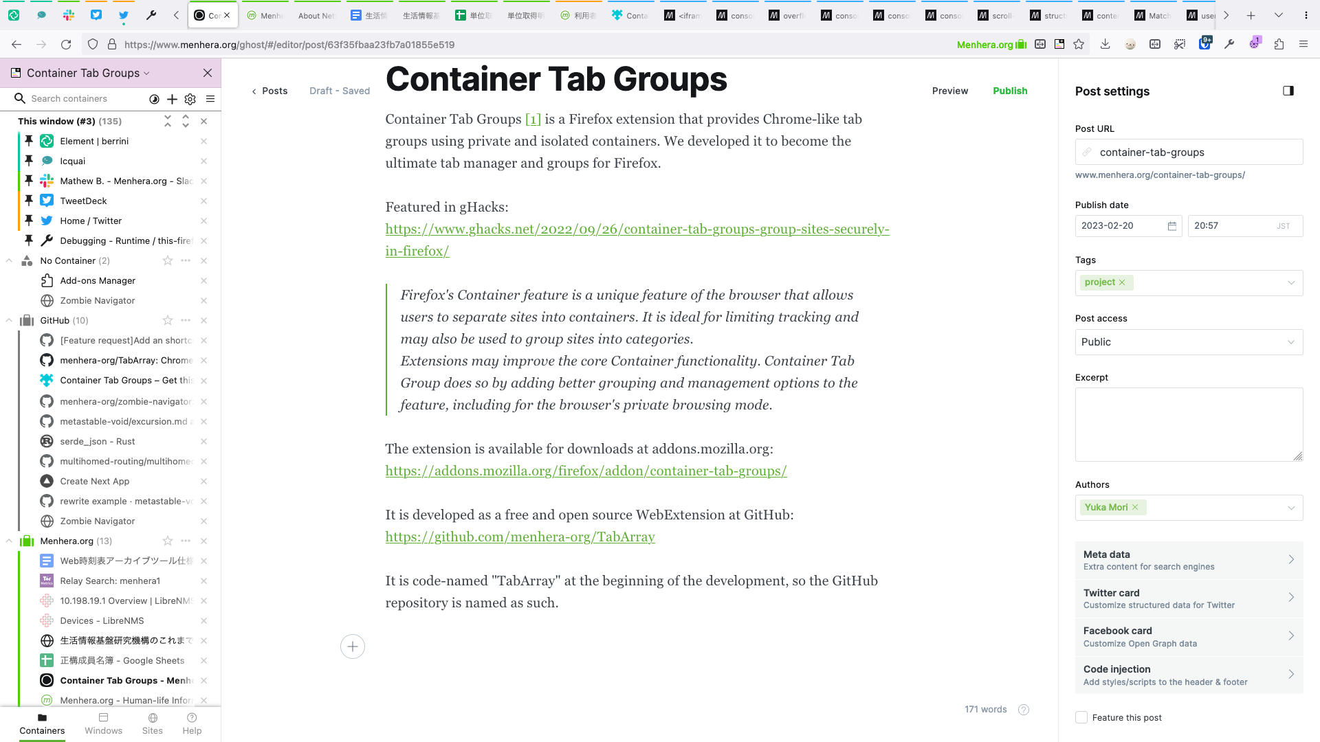Expand the Meta data section
This screenshot has height=742, width=1320.
pyautogui.click(x=1189, y=560)
